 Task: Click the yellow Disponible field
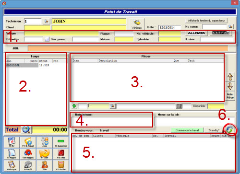[x=216, y=106]
